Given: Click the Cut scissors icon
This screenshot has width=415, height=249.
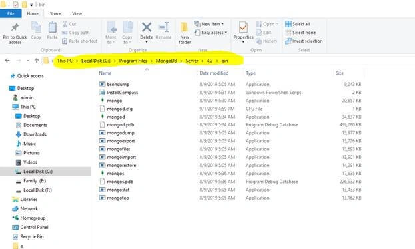Looking at the screenshot, I should (x=65, y=24).
